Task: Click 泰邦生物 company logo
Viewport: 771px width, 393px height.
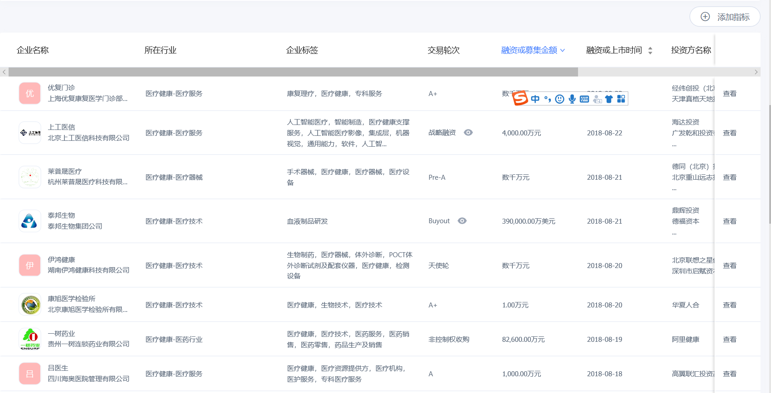Action: 30,221
